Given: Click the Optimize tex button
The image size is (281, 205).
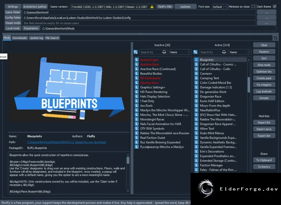Looking at the screenshot, I should 264,71.
